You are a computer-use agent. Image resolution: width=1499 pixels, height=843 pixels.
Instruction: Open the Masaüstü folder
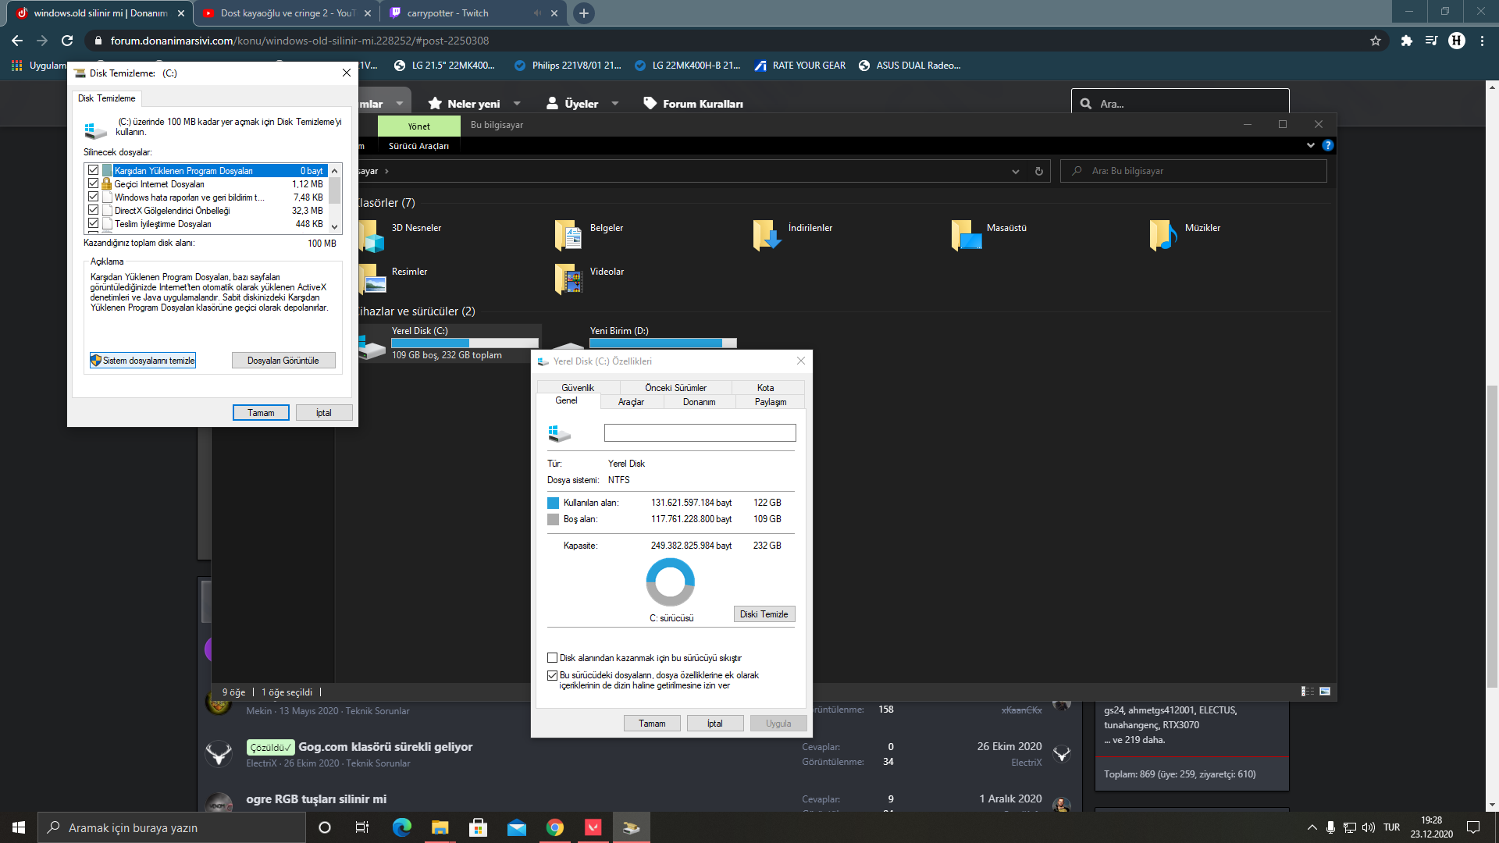[x=989, y=236]
